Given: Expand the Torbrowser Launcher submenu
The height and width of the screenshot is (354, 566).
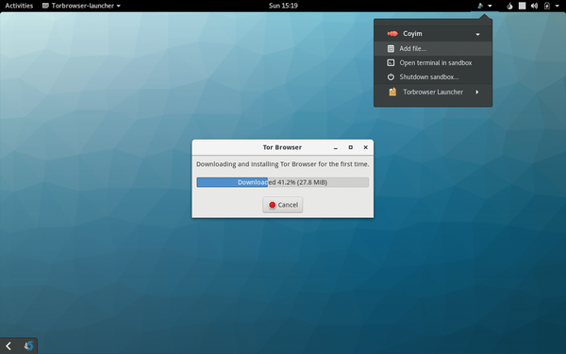Looking at the screenshot, I should [x=433, y=92].
